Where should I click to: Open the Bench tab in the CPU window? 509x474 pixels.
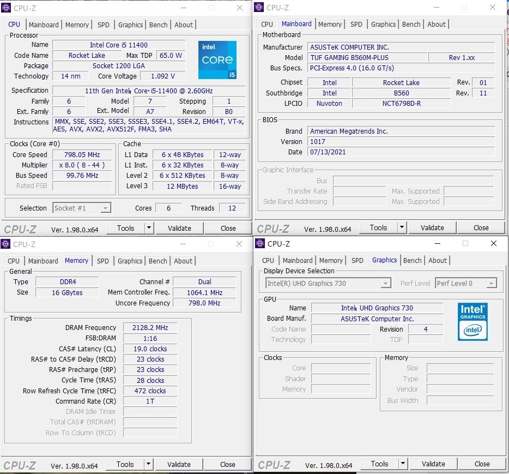click(x=159, y=25)
